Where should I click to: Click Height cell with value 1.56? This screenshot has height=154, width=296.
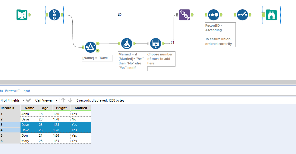(61, 114)
